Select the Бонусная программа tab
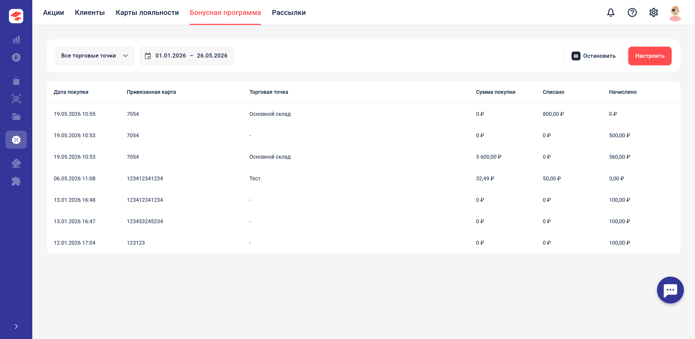 [x=225, y=12]
